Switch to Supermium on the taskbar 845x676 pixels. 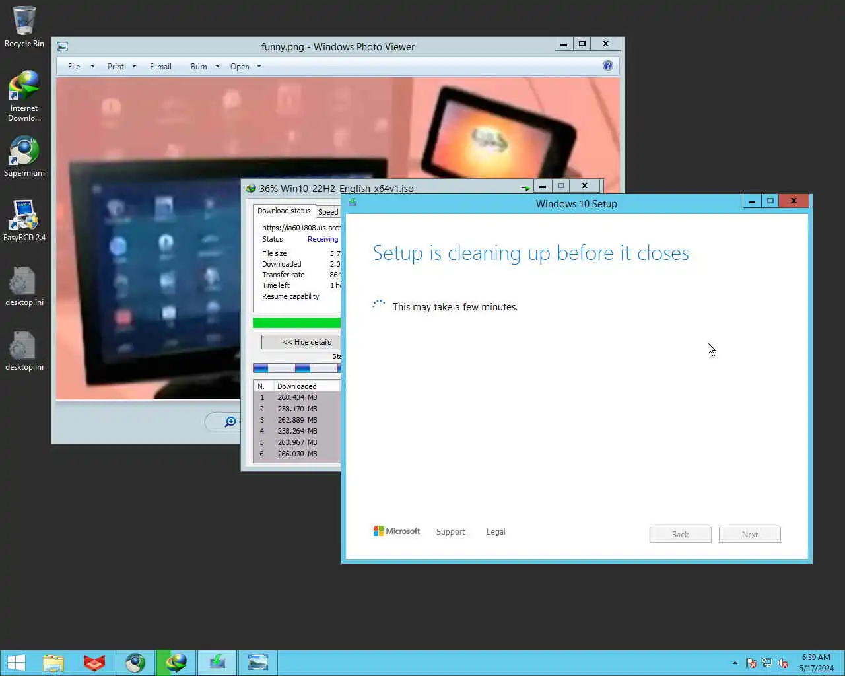(x=135, y=663)
